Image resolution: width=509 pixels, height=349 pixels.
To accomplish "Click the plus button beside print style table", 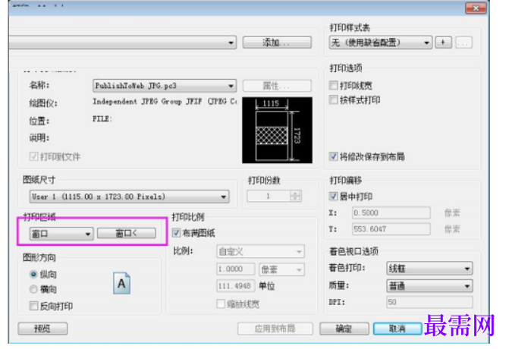I will pyautogui.click(x=443, y=42).
